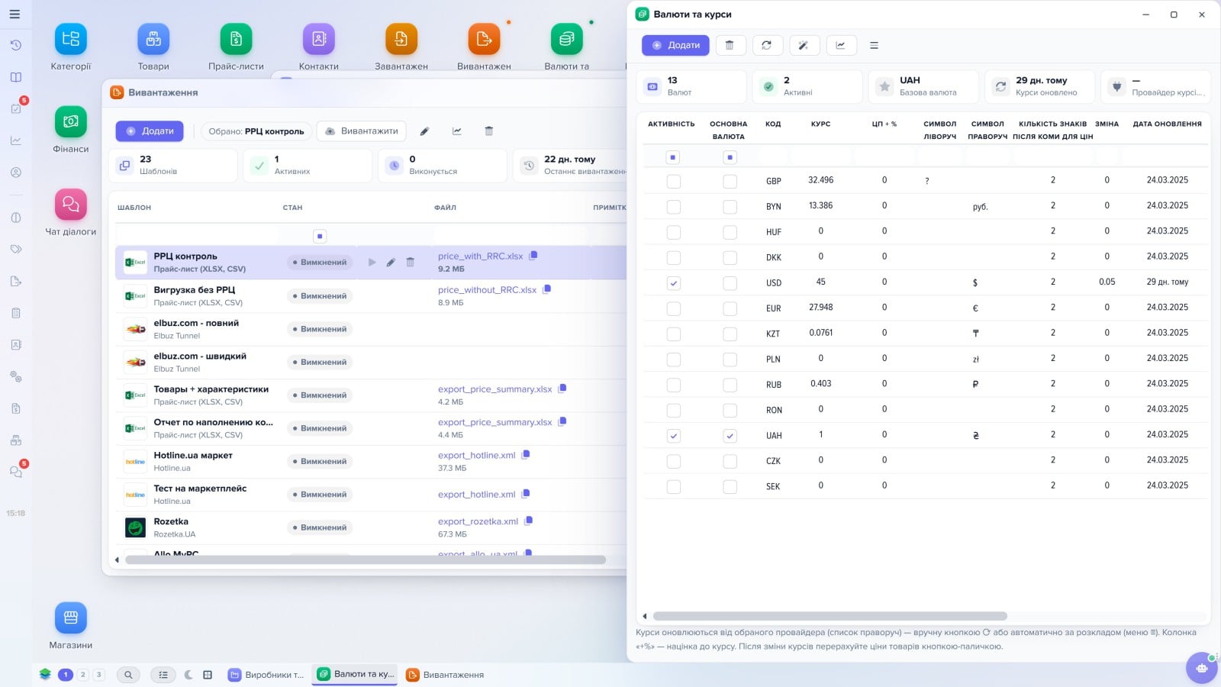The image size is (1221, 687).
Task: Click Додати button in Вивантаження window
Action: (150, 131)
